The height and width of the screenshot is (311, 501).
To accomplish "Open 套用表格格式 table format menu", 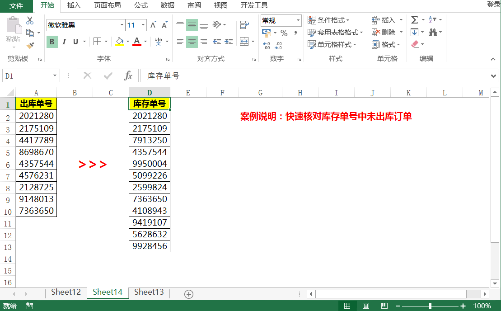I will (335, 32).
